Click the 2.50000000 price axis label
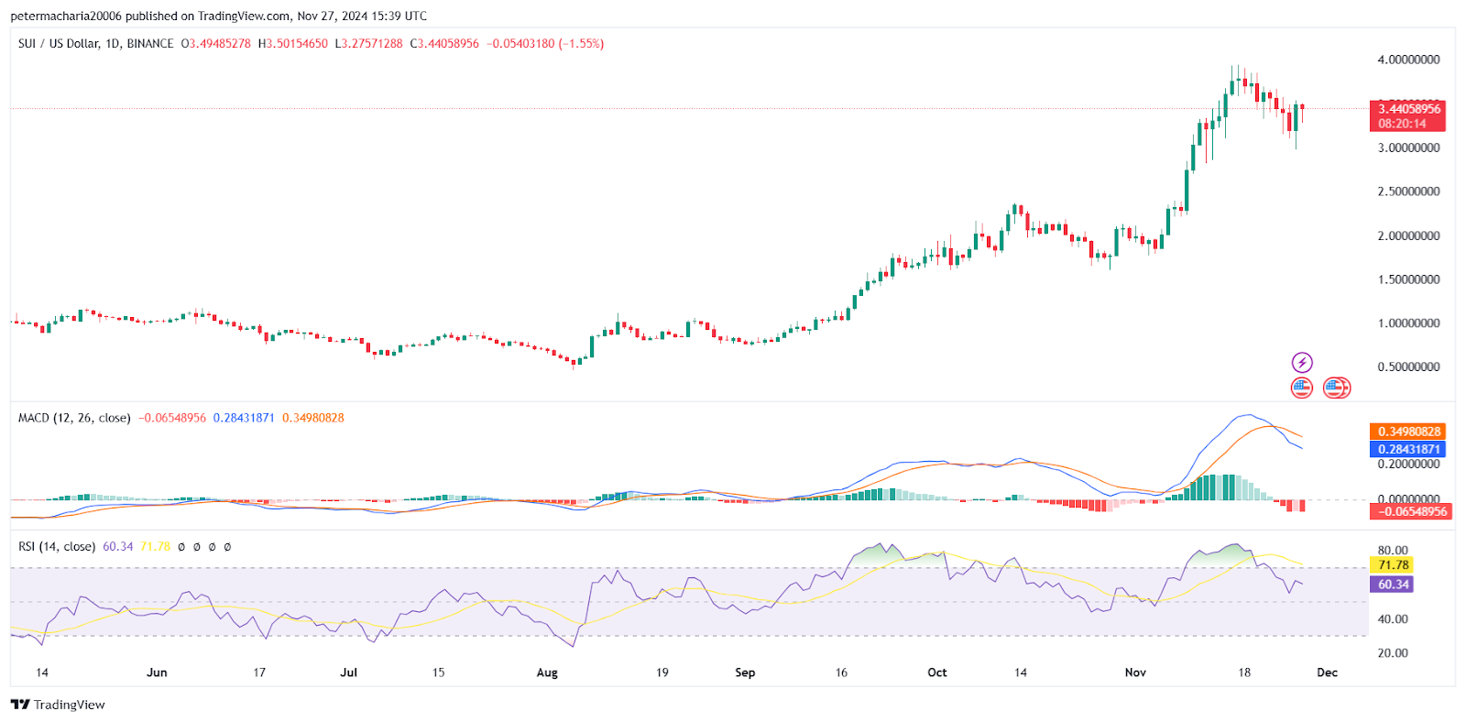The image size is (1466, 722). [1408, 191]
